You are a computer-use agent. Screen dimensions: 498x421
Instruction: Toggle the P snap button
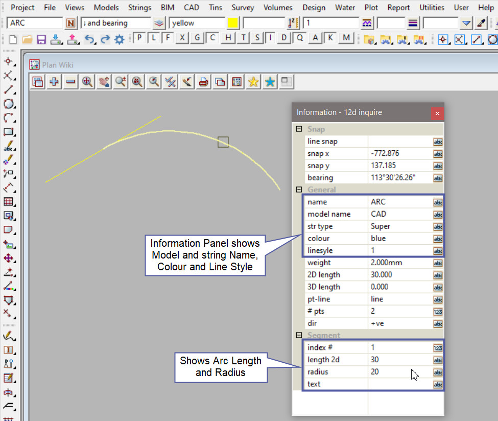pos(139,38)
